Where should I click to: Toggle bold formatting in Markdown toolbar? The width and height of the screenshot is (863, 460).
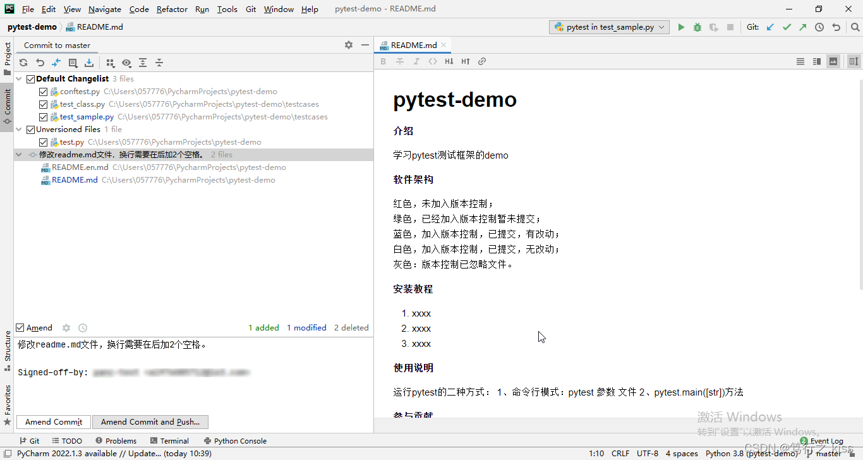click(383, 61)
